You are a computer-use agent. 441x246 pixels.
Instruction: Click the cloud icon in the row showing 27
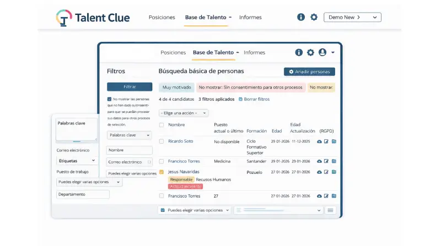[319, 196]
